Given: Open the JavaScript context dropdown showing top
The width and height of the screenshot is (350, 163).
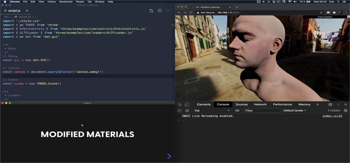Looking at the screenshot, I should [212, 111].
